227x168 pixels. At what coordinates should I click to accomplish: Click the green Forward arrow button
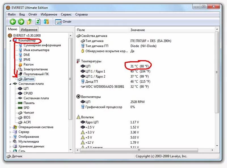coord(21,22)
